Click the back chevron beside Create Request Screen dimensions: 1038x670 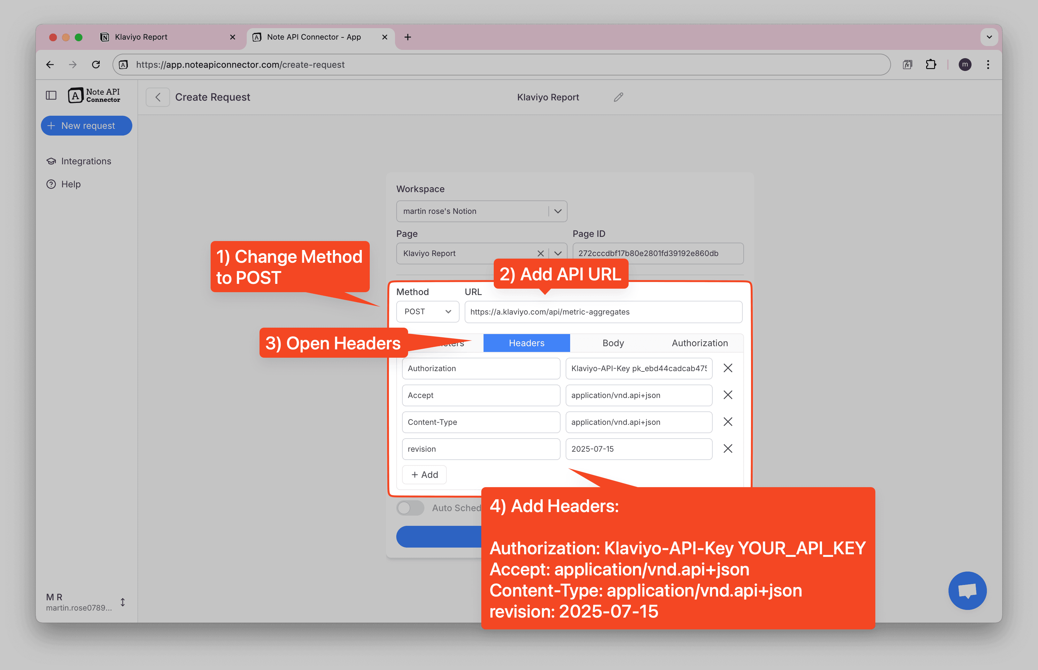click(x=158, y=97)
